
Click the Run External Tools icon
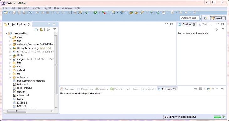click(104, 12)
